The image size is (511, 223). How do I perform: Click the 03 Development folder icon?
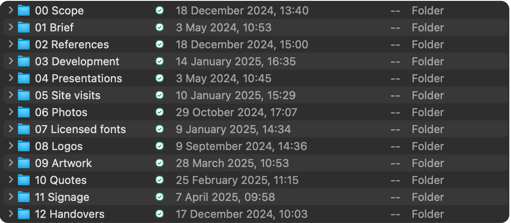(x=24, y=61)
